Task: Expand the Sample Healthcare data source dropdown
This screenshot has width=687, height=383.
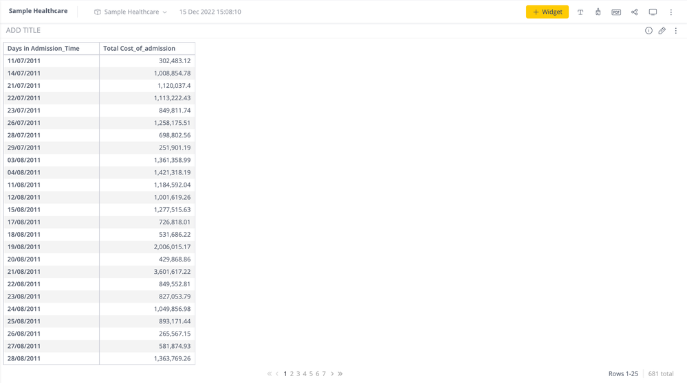Action: [x=131, y=12]
